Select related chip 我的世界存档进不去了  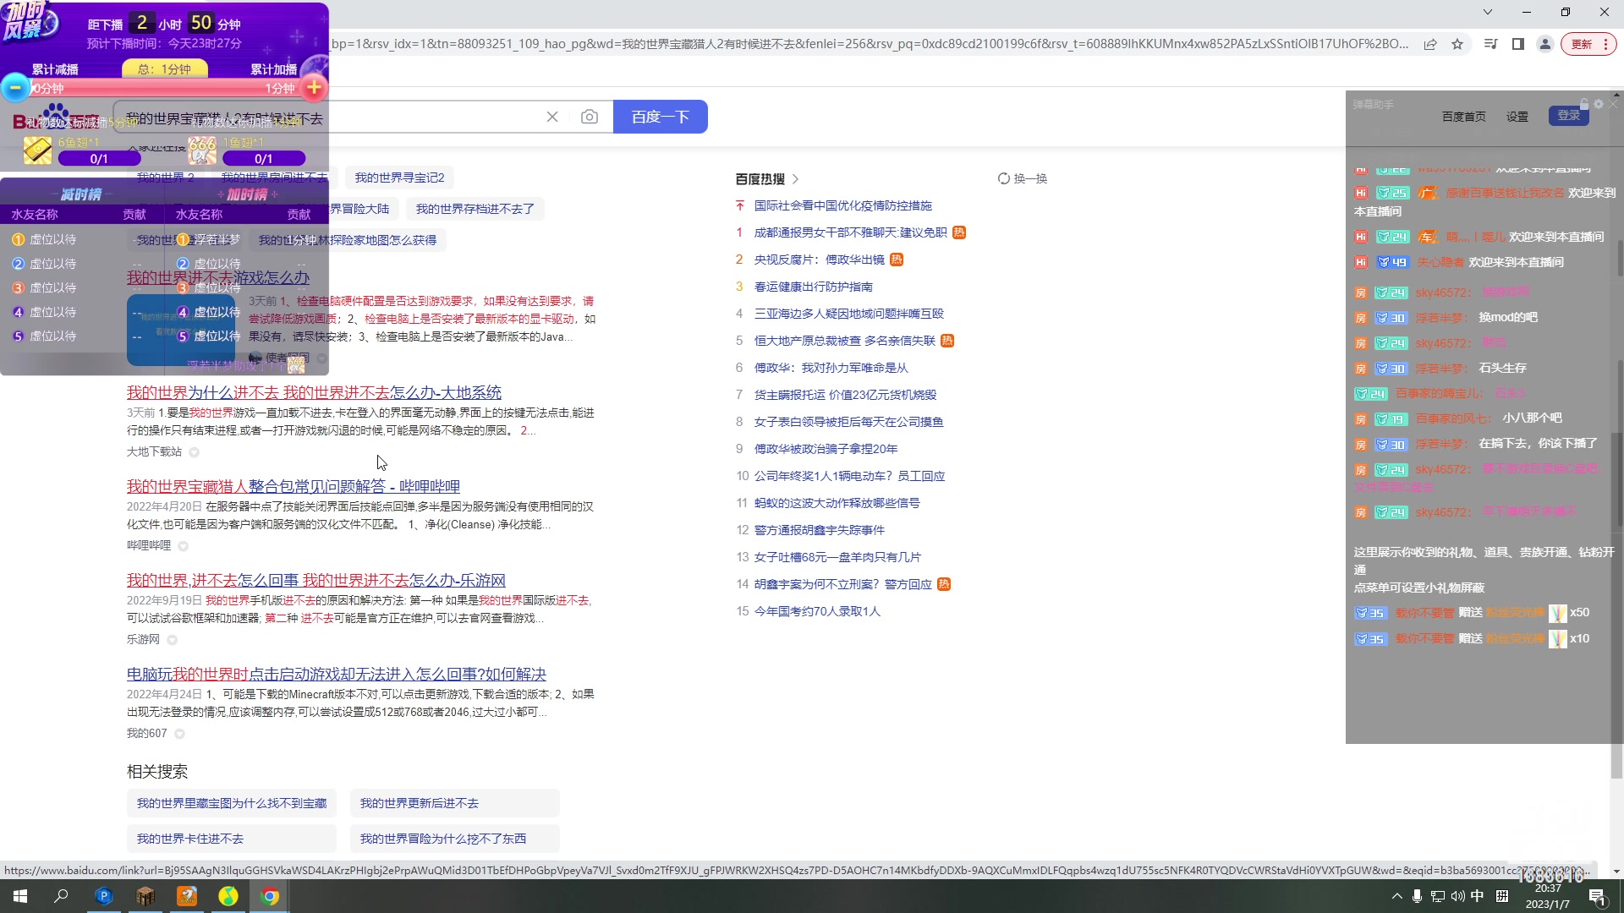475,209
